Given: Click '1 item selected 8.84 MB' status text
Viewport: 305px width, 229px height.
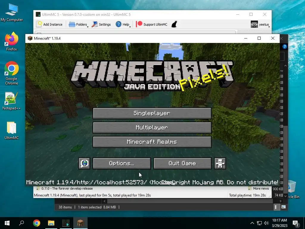Looking at the screenshot, I should point(97,207).
